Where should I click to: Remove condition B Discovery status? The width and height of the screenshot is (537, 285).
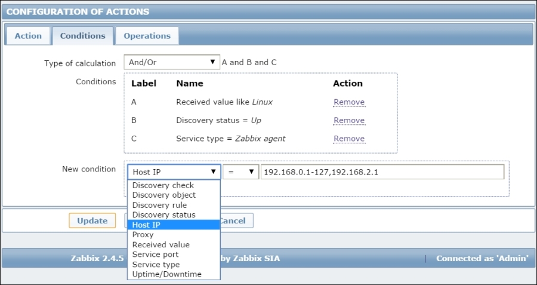[349, 120]
